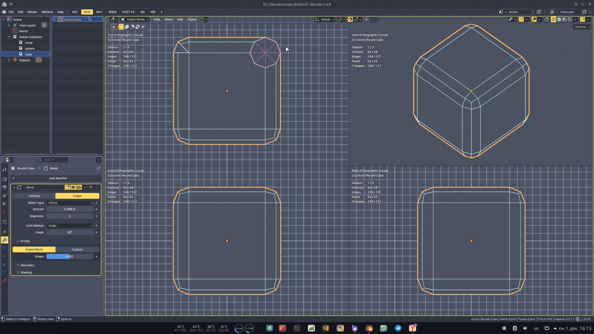Toggle Bevel modifier render visibility (camera icon)

point(79,187)
